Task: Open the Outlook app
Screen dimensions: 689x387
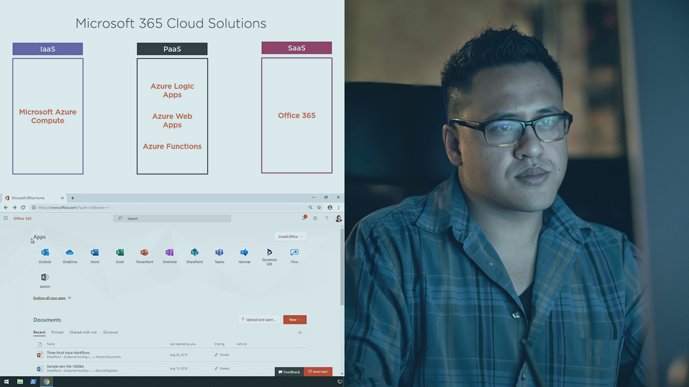Action: (x=45, y=253)
